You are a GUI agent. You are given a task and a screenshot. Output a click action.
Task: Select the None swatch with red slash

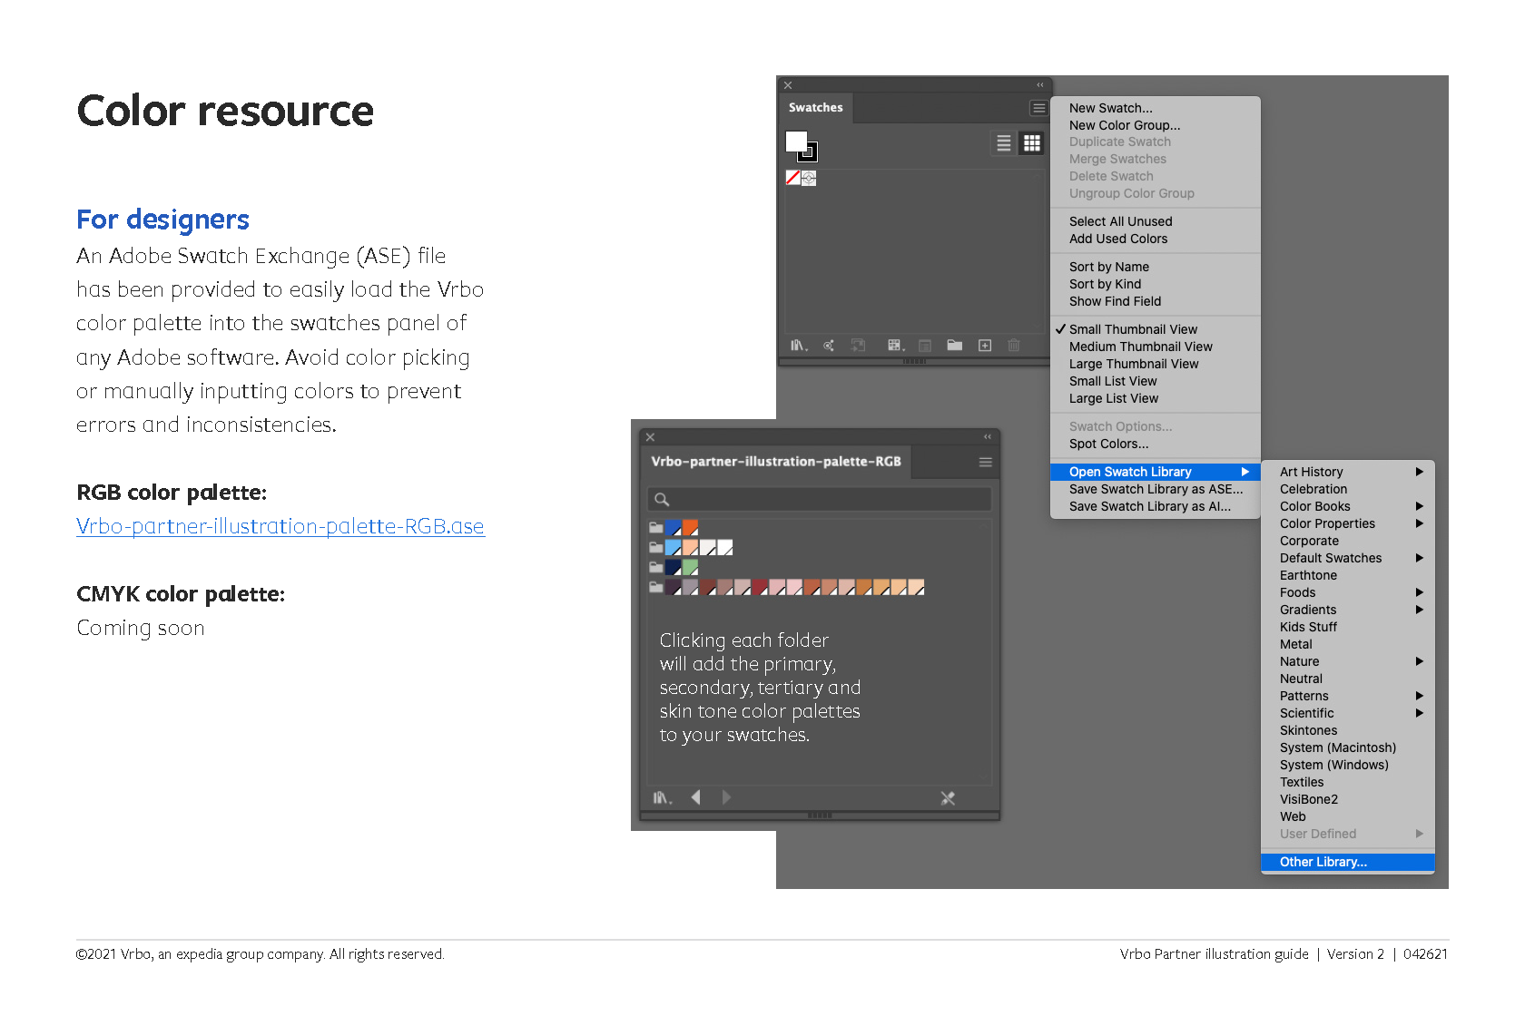point(792,178)
